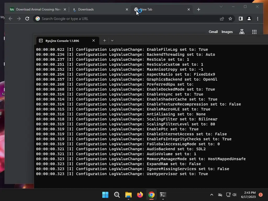Open the OneDrive tray icon
Image resolution: width=268 pixels, height=201 pixels.
[220, 195]
